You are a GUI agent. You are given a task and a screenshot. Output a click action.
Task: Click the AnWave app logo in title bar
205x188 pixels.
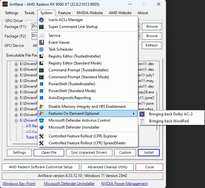[x=5, y=4]
